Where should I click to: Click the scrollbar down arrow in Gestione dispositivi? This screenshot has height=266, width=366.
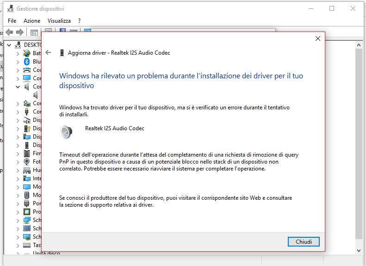(359, 251)
